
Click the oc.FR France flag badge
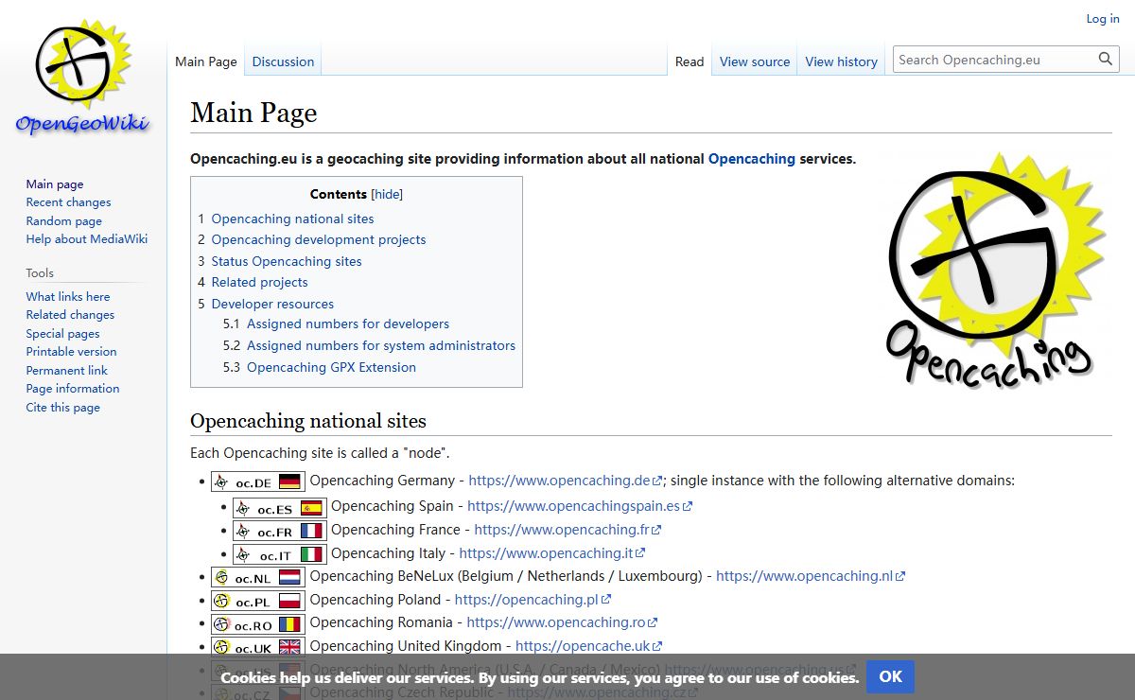(x=280, y=531)
